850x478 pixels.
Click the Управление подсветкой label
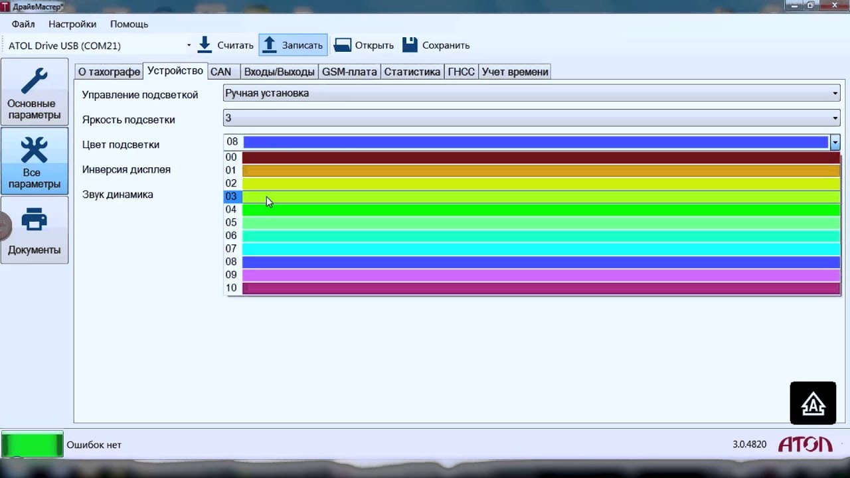click(x=140, y=95)
